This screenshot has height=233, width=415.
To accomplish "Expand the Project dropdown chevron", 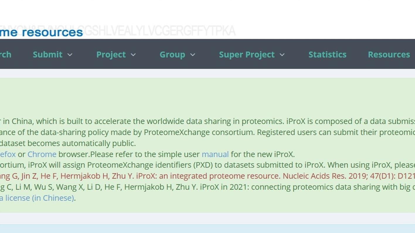I will click(133, 55).
